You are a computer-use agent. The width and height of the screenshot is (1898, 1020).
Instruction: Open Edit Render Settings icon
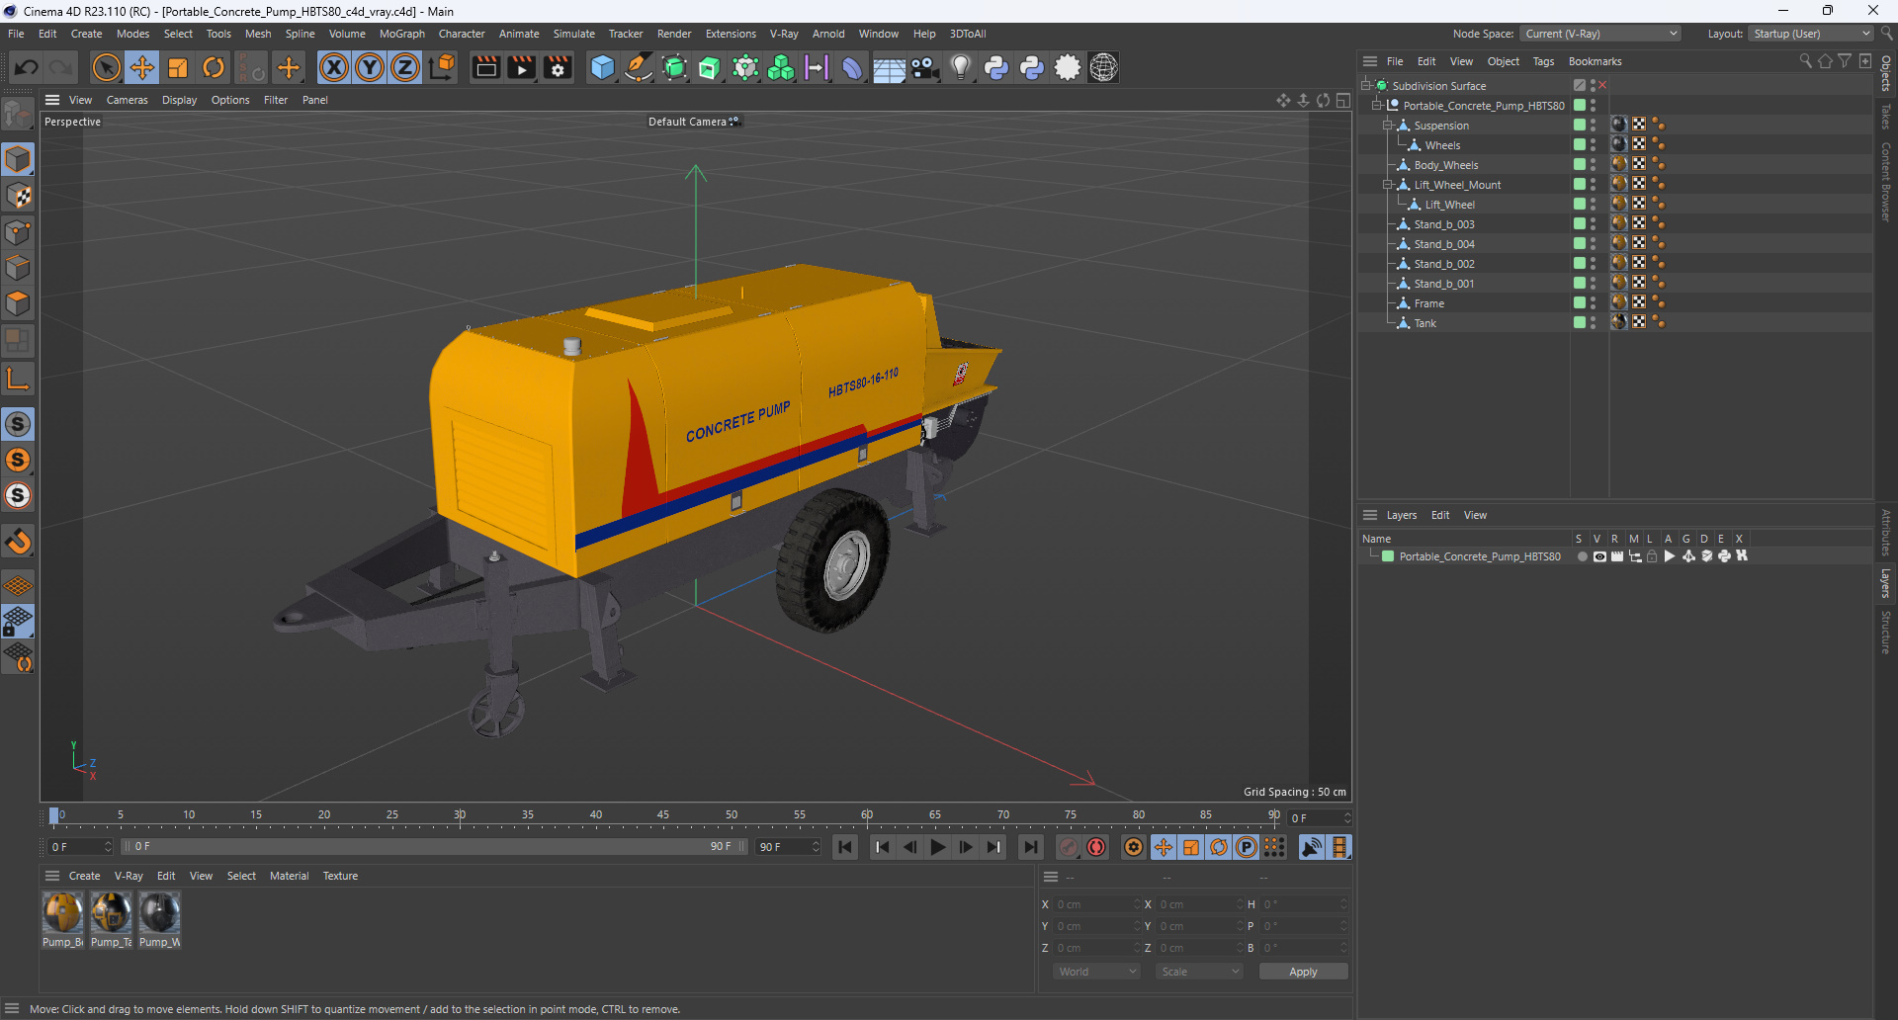tap(558, 67)
